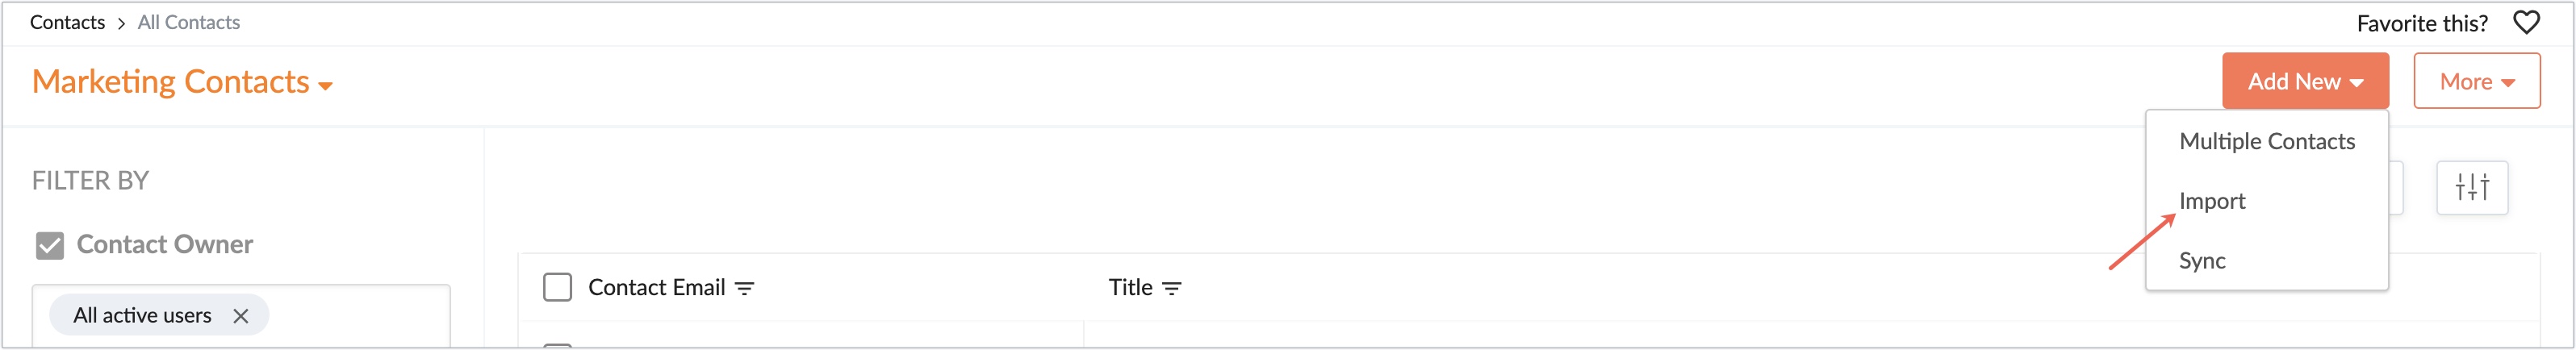Go to Contacts via the breadcrumb
The image size is (2576, 350).
pos(67,22)
